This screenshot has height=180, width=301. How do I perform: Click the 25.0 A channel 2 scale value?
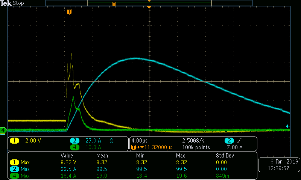[x=93, y=141]
